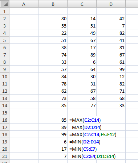The height and width of the screenshot is (163, 138).
Task: Click cell showing =MAX(D2:D14) text
Action: point(82,127)
